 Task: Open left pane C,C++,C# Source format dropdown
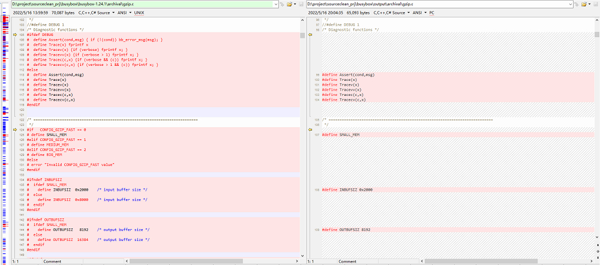click(95, 13)
